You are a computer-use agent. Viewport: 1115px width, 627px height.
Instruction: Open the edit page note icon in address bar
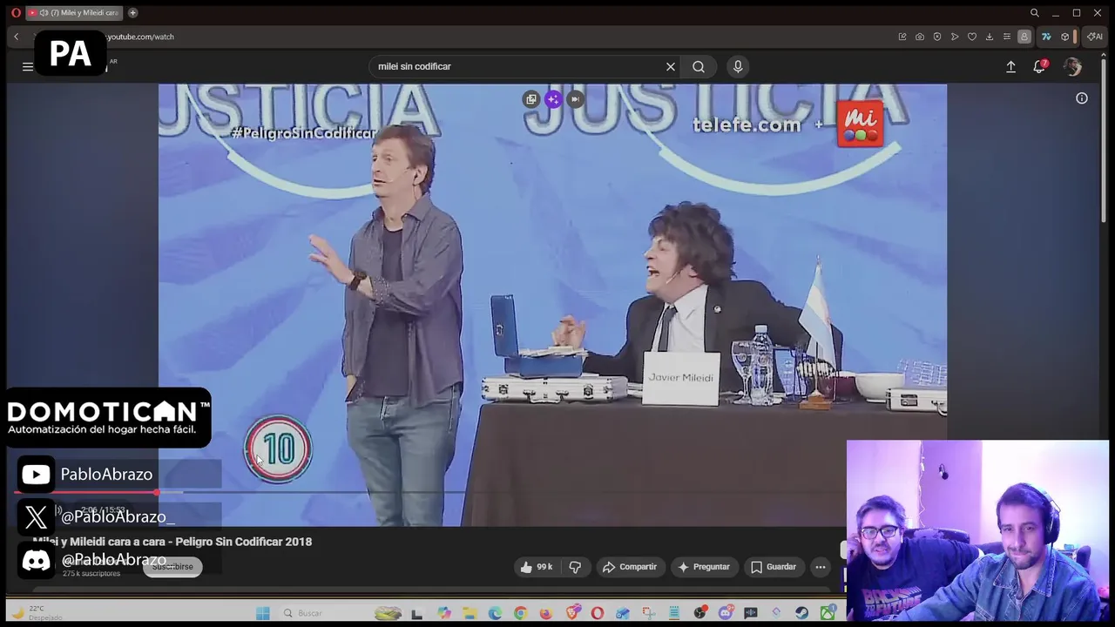pyautogui.click(x=902, y=37)
